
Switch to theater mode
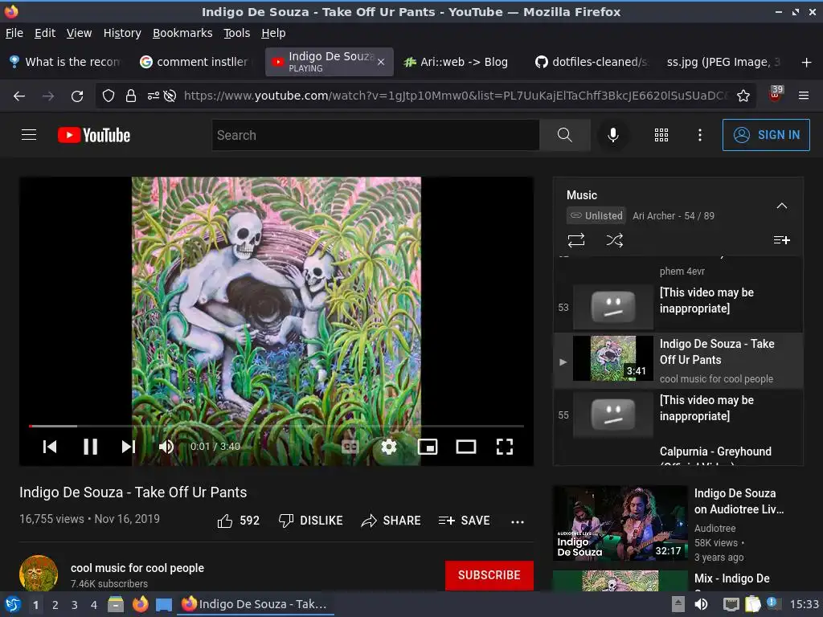[x=466, y=447]
